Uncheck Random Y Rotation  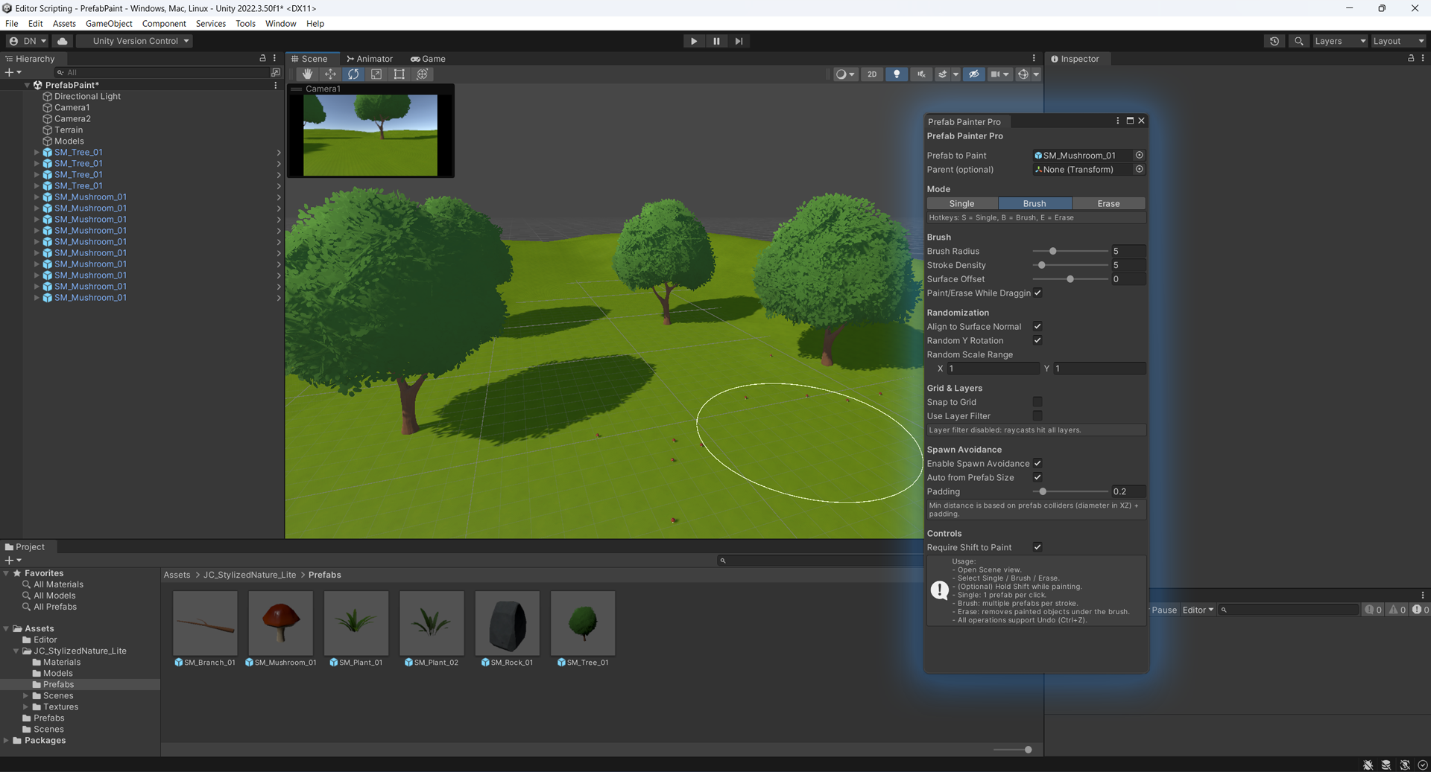tap(1037, 340)
